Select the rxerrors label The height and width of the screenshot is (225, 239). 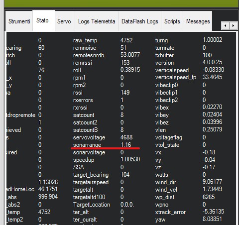pos(83,100)
